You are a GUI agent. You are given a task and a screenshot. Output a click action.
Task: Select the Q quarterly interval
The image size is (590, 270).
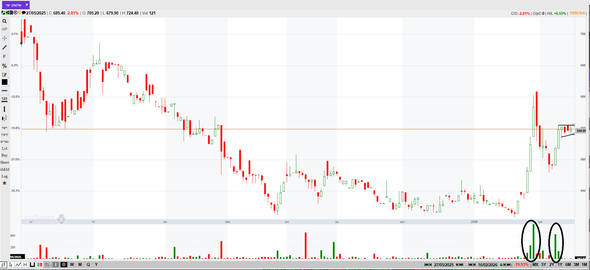tap(88, 265)
